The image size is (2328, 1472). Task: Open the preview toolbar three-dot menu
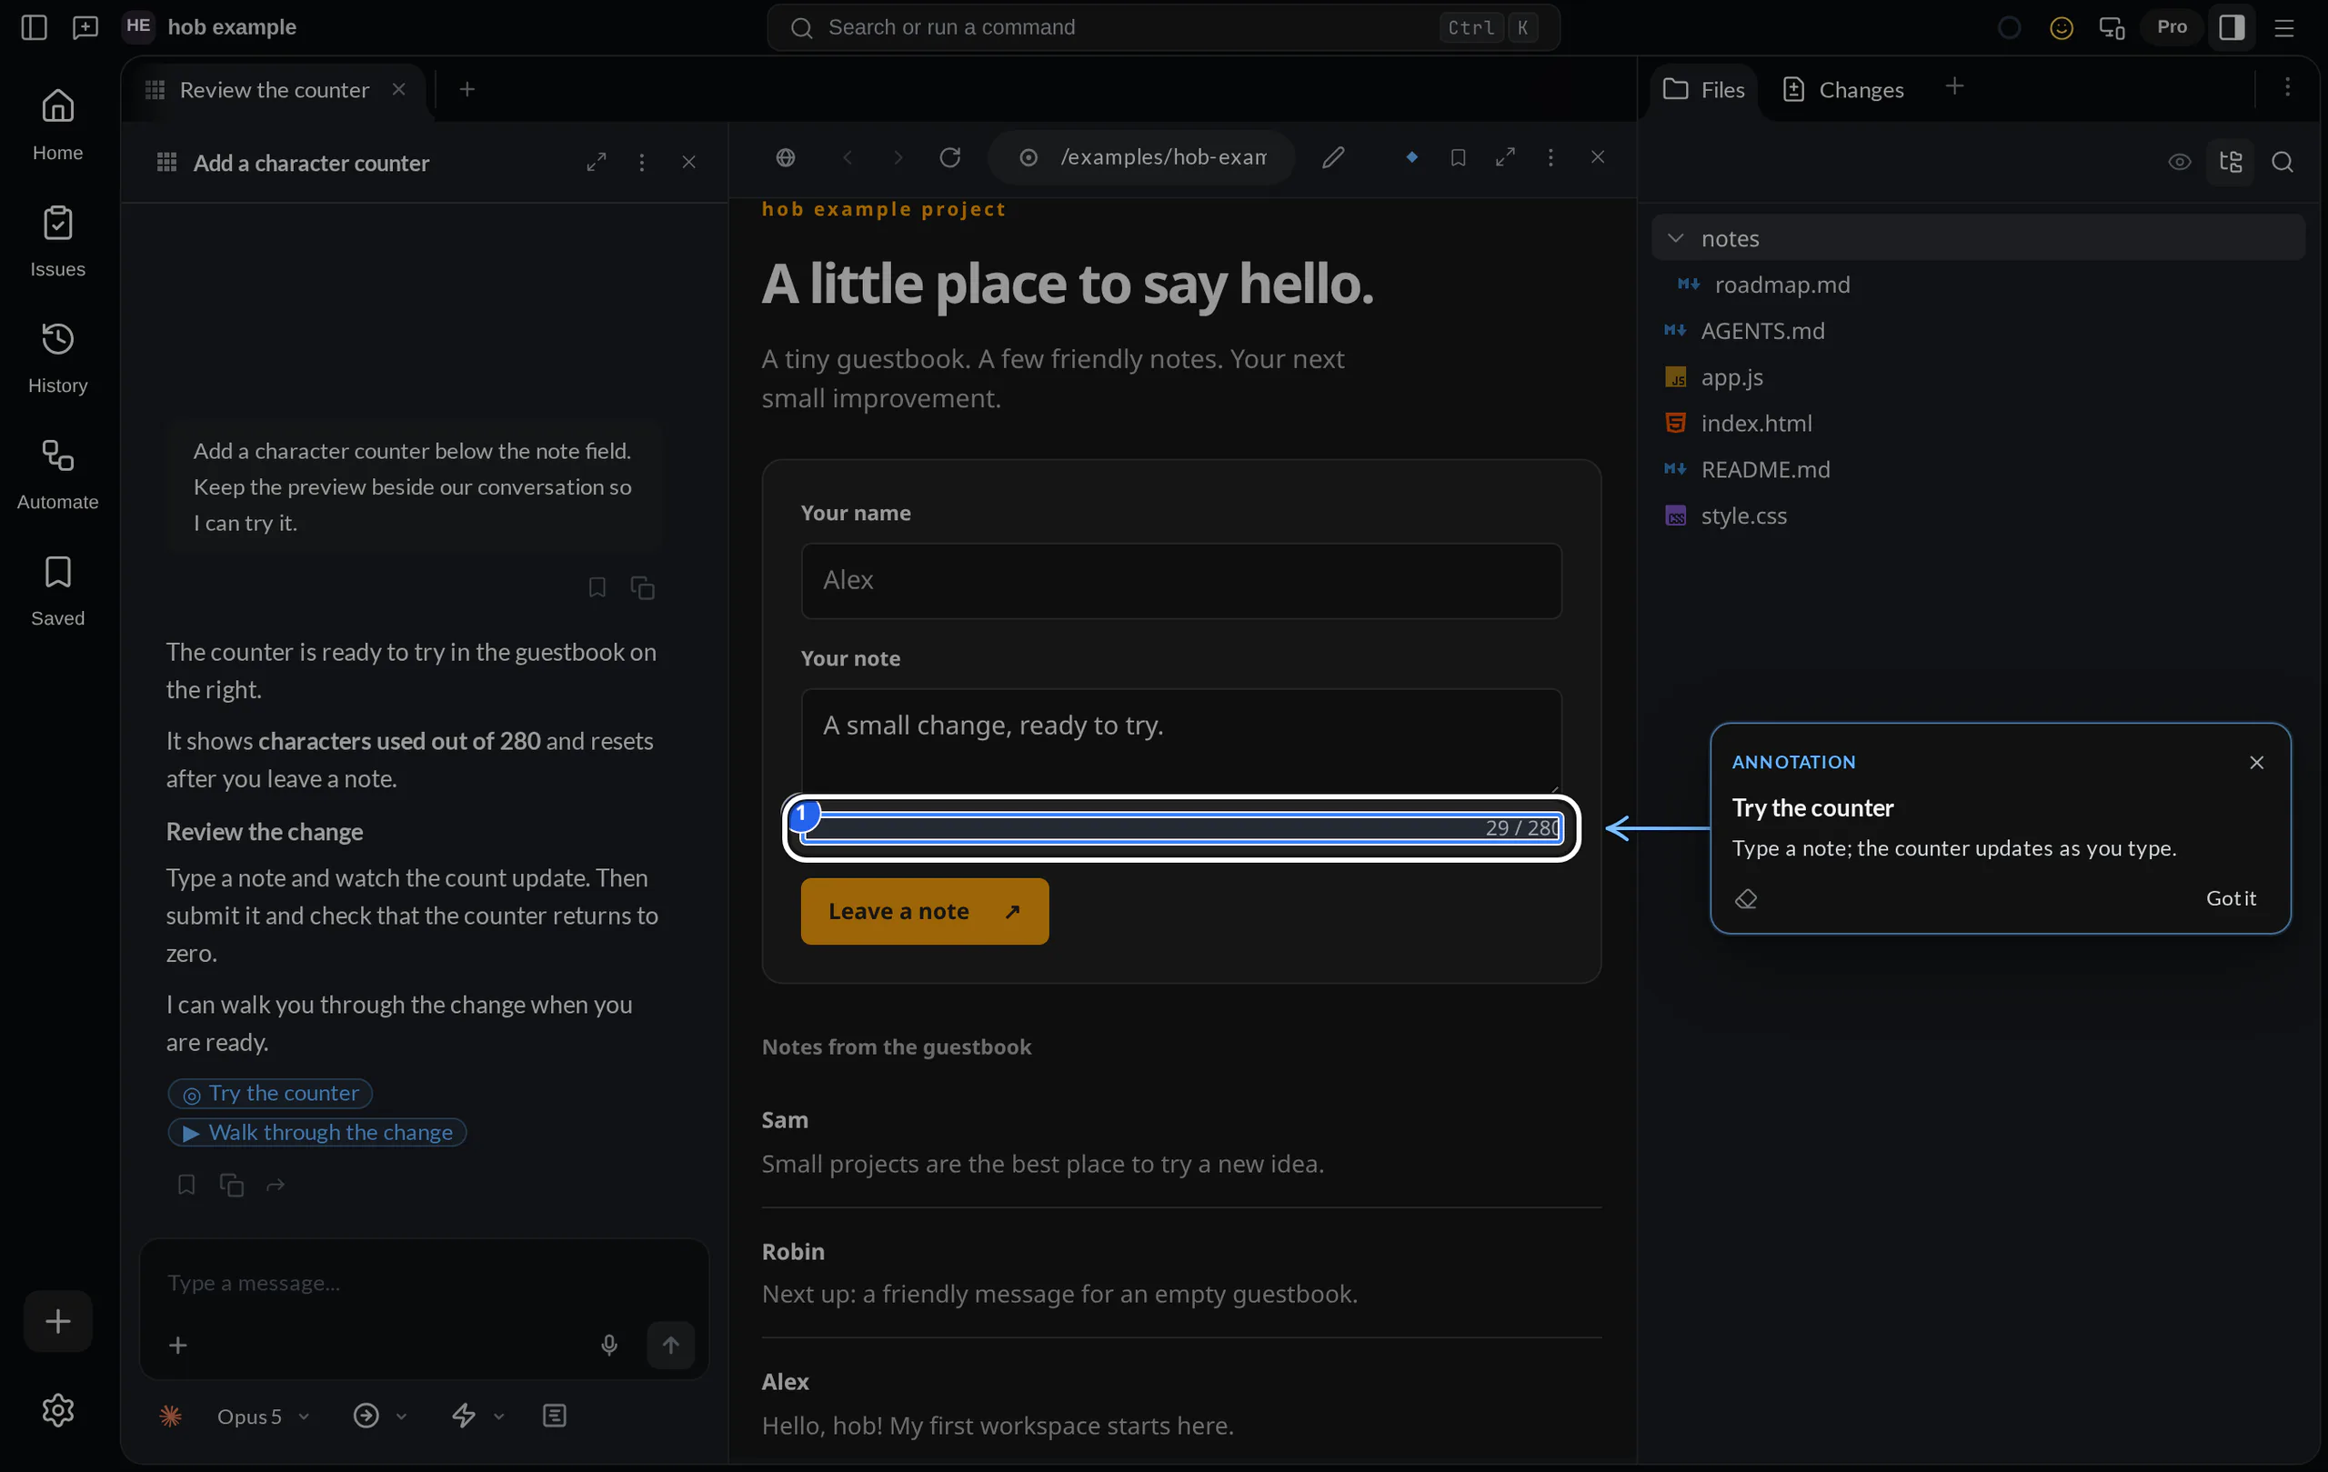pos(1550,156)
